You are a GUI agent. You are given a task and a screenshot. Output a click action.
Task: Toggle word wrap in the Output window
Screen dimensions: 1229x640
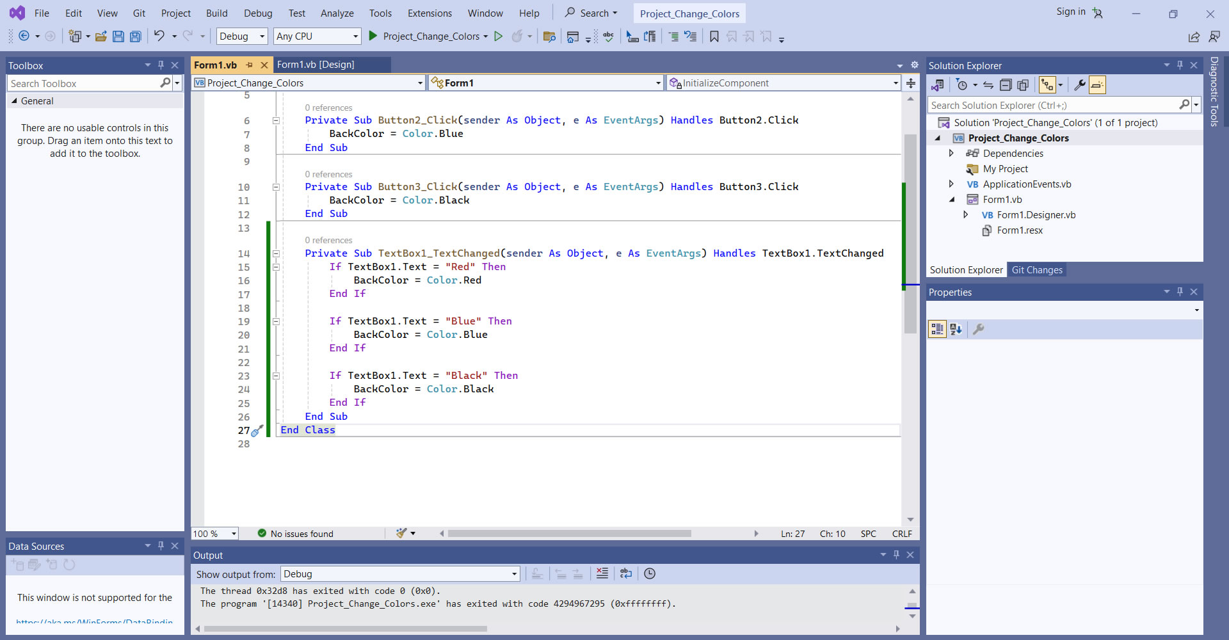coord(626,573)
